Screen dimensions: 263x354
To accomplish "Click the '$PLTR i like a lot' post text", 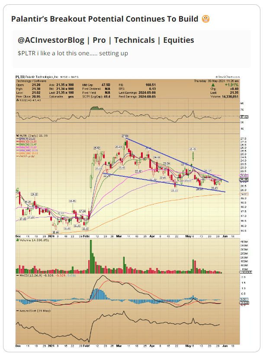I will point(73,53).
